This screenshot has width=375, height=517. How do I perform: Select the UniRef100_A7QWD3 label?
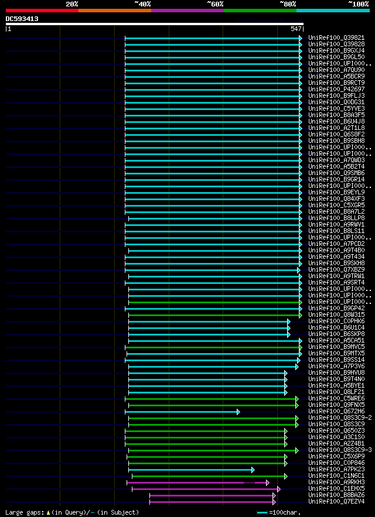tap(336, 160)
